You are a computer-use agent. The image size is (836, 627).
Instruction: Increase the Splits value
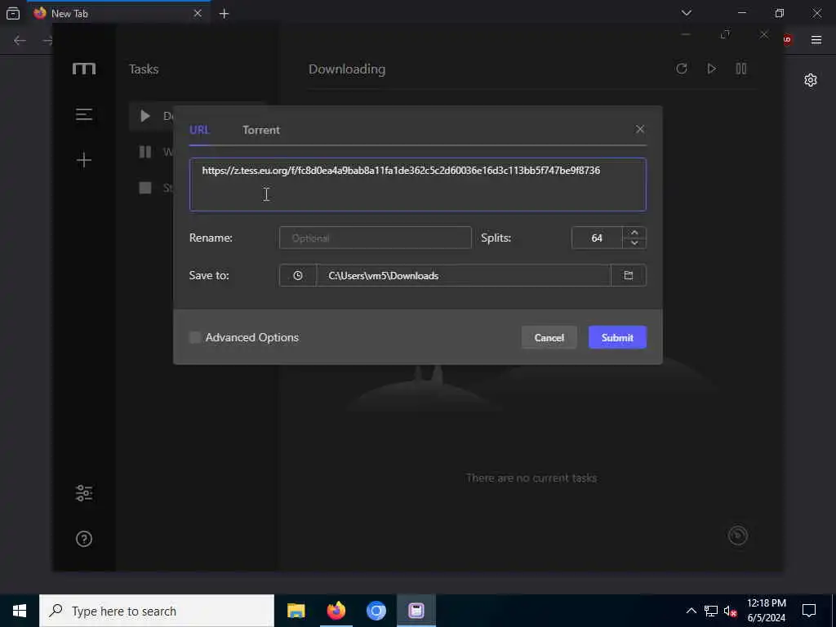(634, 233)
